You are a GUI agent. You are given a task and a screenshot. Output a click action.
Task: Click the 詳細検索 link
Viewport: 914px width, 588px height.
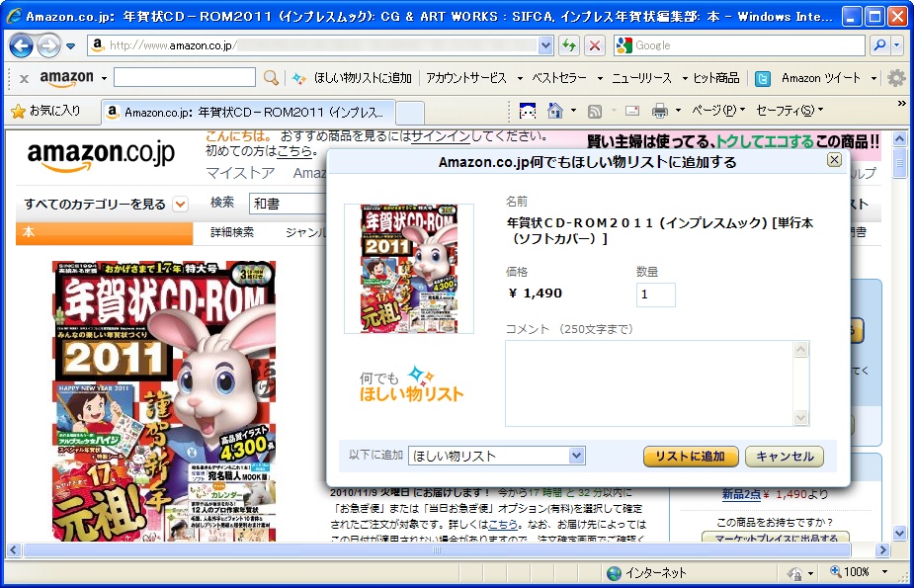tap(232, 232)
